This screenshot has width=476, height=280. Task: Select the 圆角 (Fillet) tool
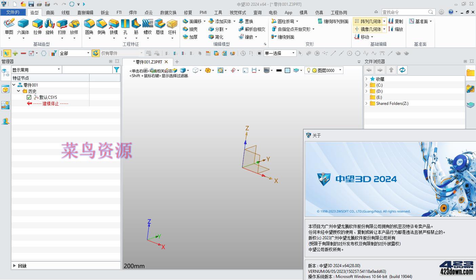click(x=89, y=27)
